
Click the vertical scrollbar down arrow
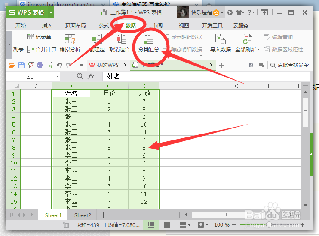click(x=305, y=205)
